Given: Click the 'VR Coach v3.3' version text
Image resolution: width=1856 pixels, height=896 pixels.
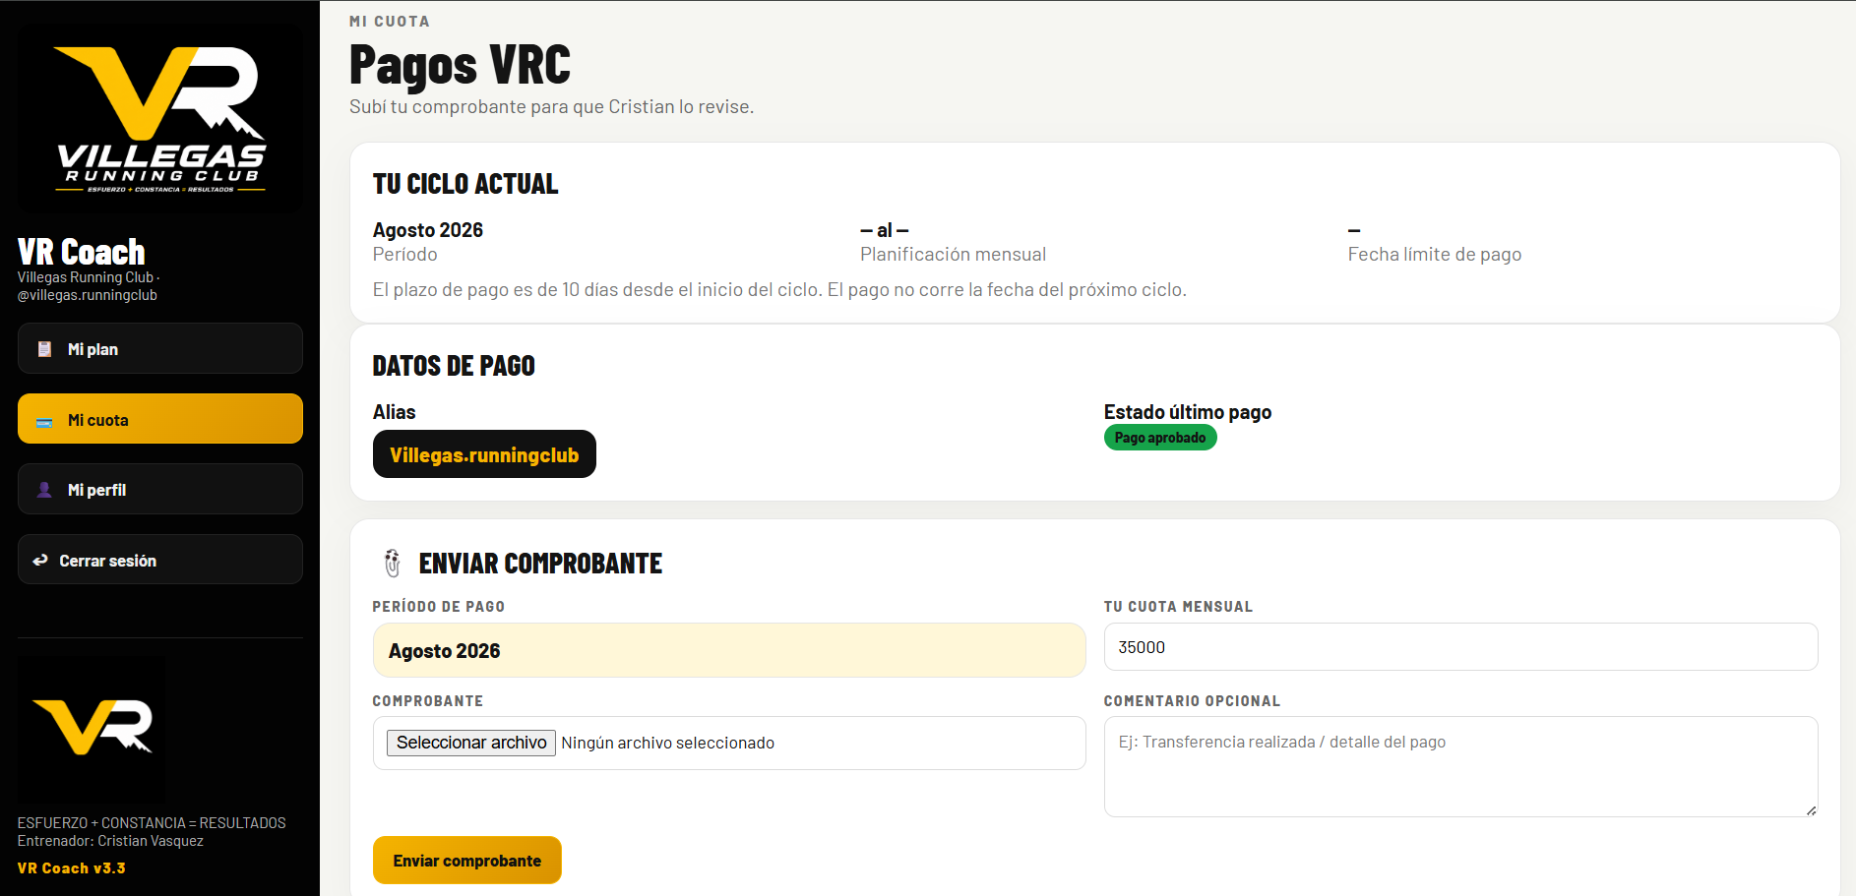Looking at the screenshot, I should coord(72,868).
